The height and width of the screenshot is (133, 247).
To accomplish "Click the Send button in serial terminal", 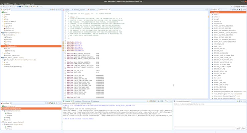I will 238,128.
